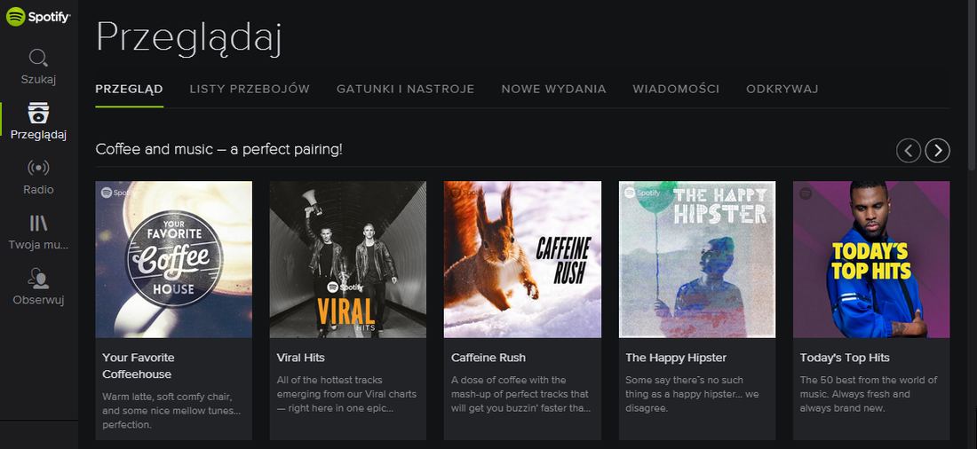Switch to the ODKRYWAJ tab
Screen dimensions: 977x449
pos(782,89)
